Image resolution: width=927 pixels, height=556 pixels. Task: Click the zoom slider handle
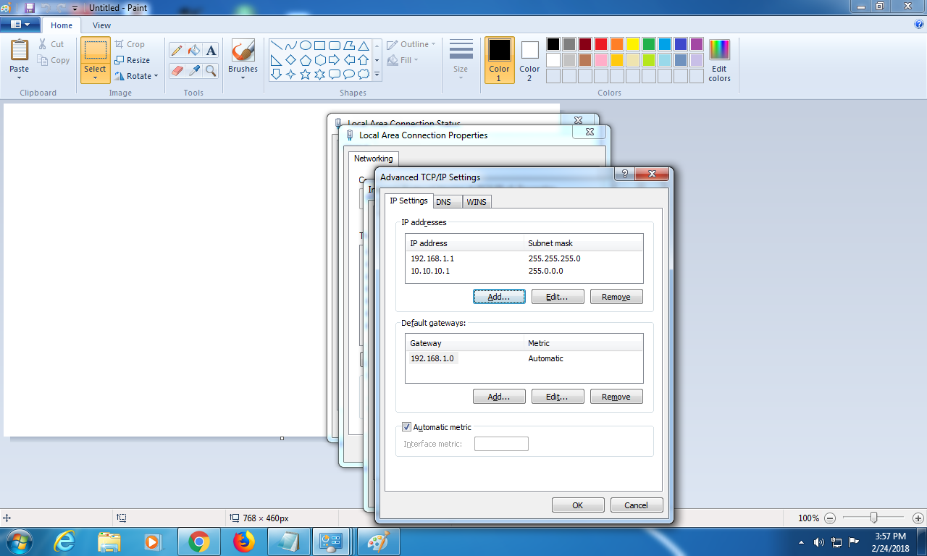click(874, 518)
